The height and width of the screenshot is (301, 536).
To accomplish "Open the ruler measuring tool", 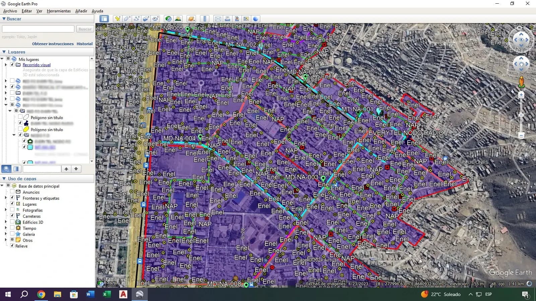I will 205,19.
